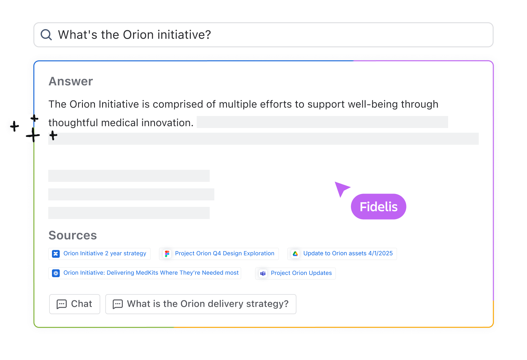
Task: Click the Sources heading
Action: click(73, 235)
